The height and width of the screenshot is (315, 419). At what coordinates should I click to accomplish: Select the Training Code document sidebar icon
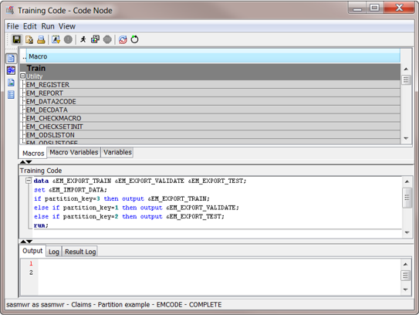(x=11, y=59)
